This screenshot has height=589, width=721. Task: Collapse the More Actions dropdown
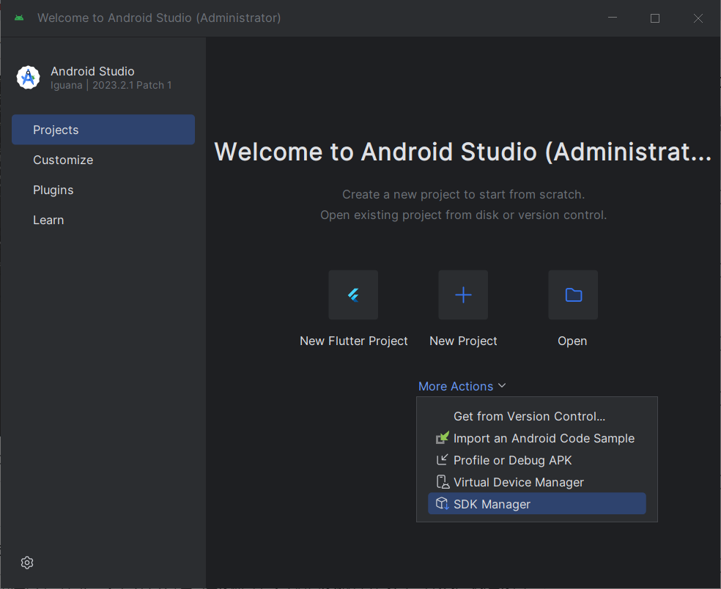point(462,386)
